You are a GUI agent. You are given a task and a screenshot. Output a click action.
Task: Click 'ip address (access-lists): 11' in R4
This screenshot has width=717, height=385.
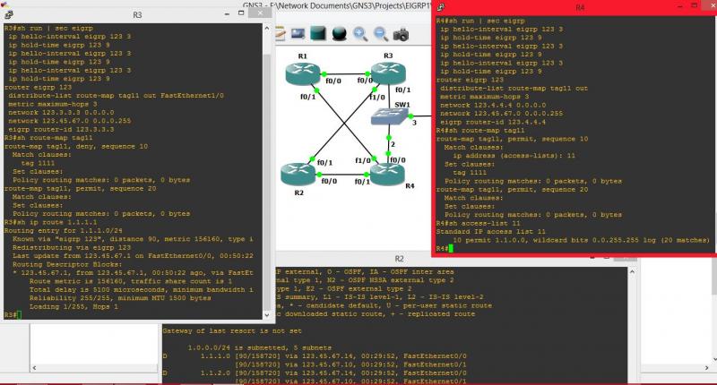pos(514,156)
